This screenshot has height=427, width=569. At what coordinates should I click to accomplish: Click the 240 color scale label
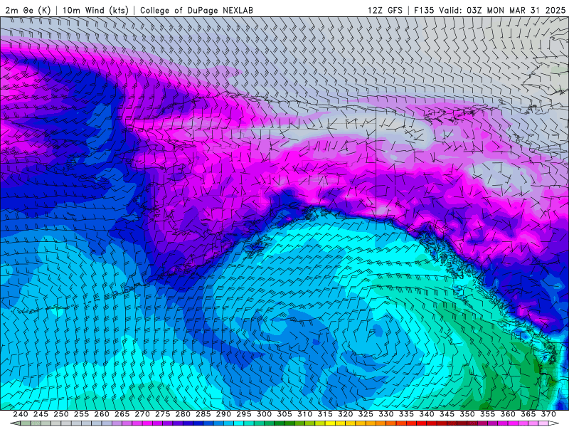pos(21,414)
